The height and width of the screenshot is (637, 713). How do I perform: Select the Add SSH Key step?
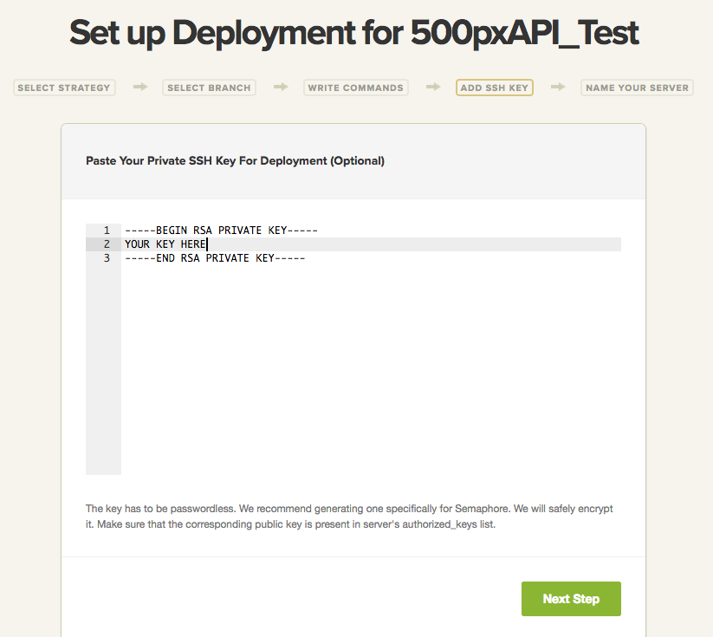point(495,88)
